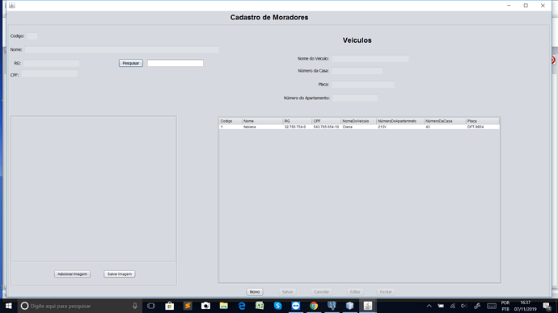Open Excel from the taskbar
The width and height of the screenshot is (558, 313).
pyautogui.click(x=260, y=306)
